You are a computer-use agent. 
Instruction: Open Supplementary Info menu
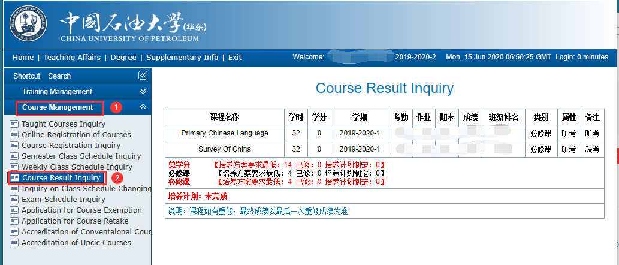tap(182, 58)
